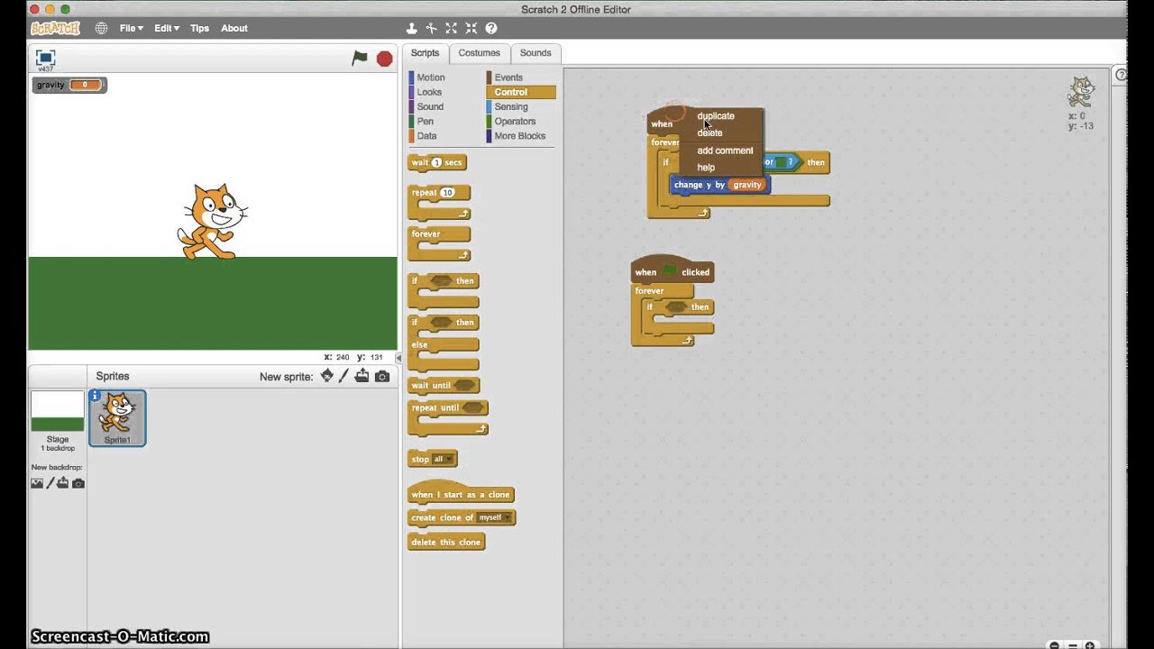Collapse the stage with the small arrow

pos(398,358)
